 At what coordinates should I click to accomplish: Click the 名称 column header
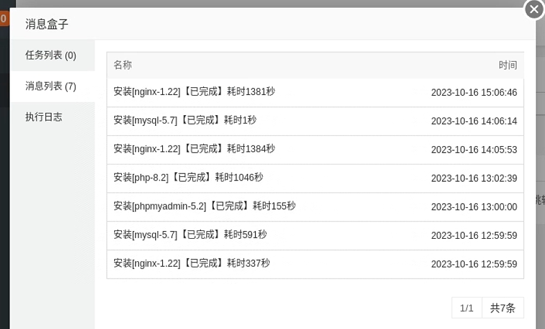122,65
